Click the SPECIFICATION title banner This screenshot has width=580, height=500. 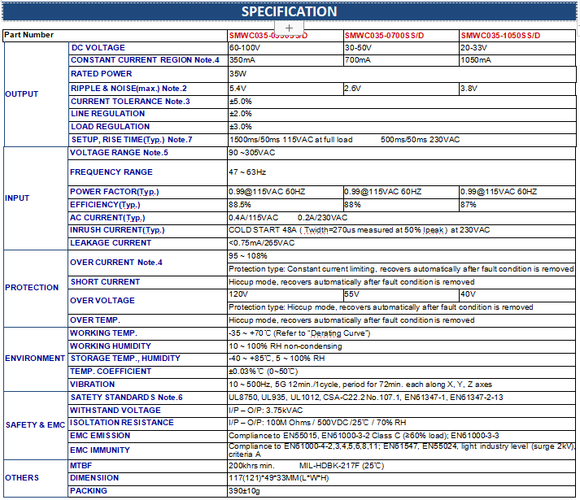289,11
